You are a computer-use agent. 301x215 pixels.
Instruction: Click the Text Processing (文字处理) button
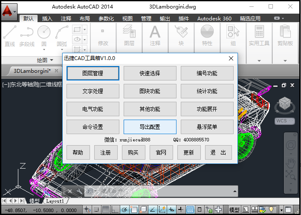point(93,91)
